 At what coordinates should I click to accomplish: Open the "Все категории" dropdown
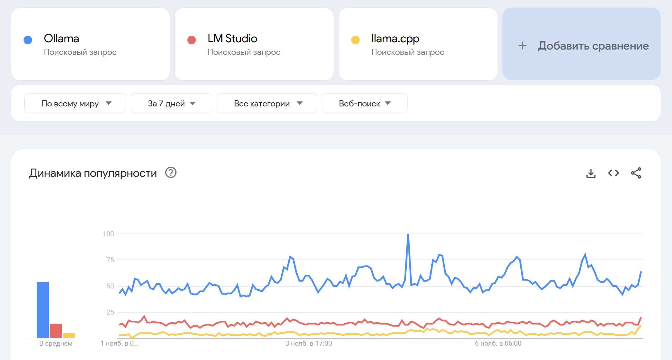267,103
